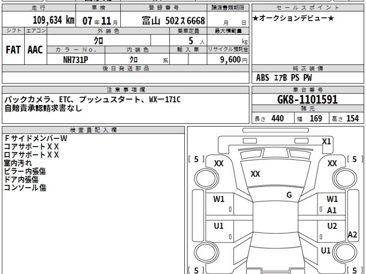The height and width of the screenshot is (274, 366).
Task: Click tire rating [5] at rear-right corner
Action: [354, 270]
